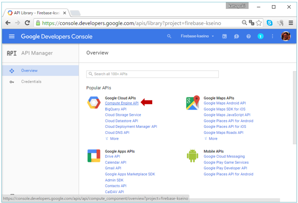The width and height of the screenshot is (298, 203).
Task: Select the API Library browser tab
Action: pyautogui.click(x=36, y=13)
